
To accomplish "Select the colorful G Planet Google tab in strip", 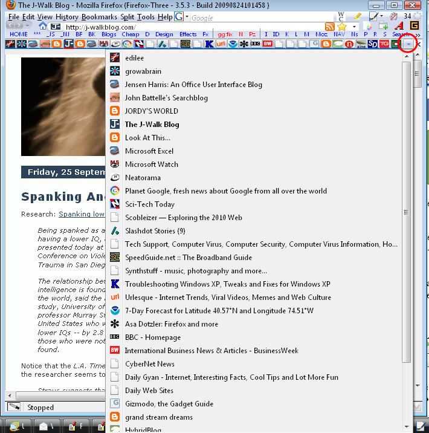I will [x=127, y=44].
